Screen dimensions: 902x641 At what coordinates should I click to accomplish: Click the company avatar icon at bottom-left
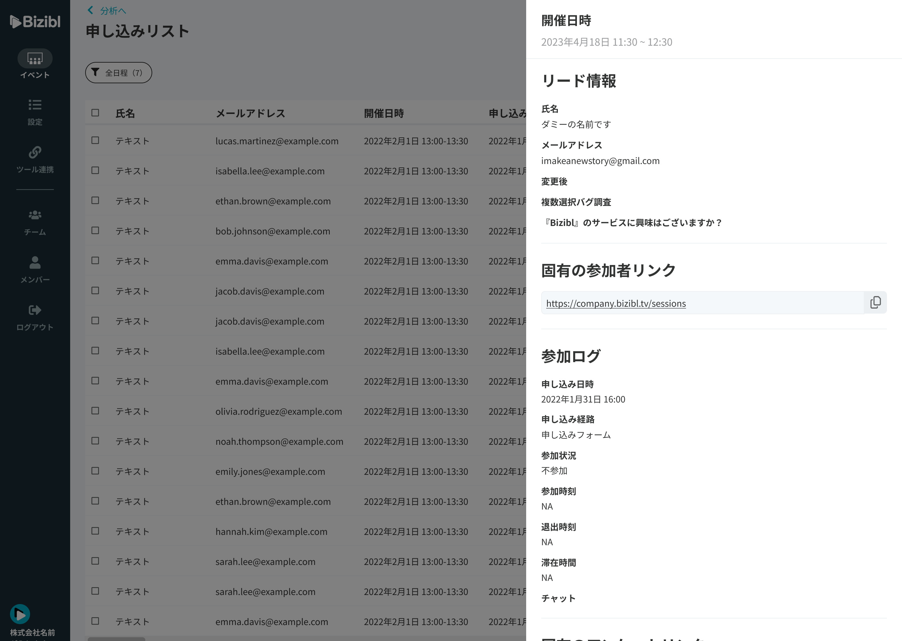[x=20, y=614]
